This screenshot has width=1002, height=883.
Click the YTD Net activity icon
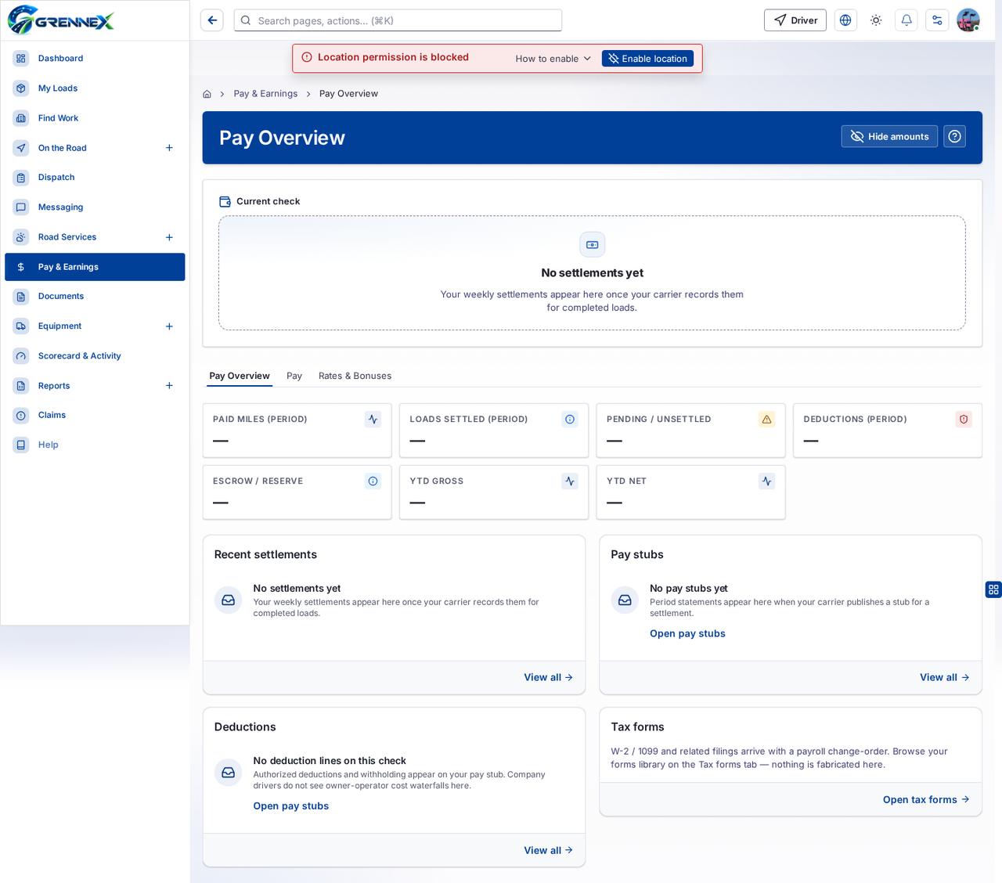767,481
